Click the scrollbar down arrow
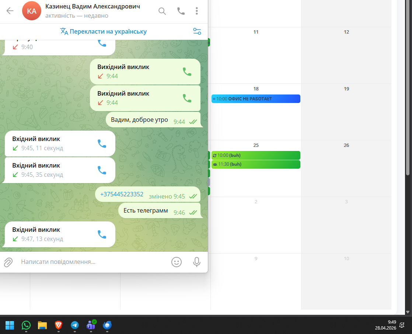 click(x=408, y=312)
